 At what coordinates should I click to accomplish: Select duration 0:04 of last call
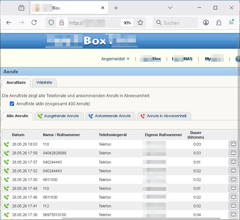click(x=197, y=215)
